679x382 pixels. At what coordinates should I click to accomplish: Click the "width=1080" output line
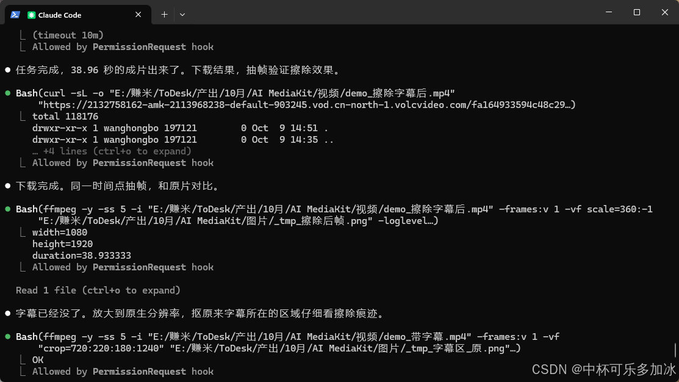(60, 232)
